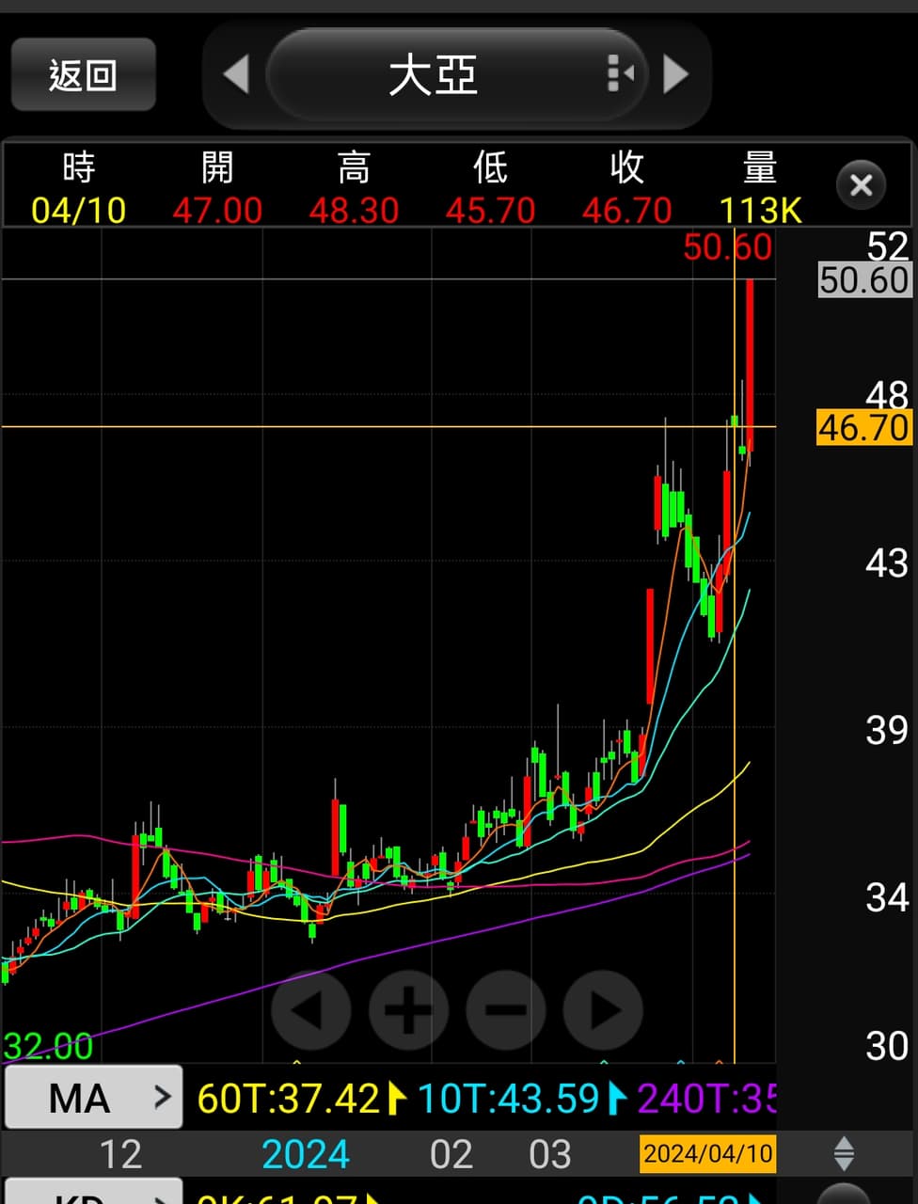
Task: Tap the opening price 47.00
Action: (x=217, y=210)
